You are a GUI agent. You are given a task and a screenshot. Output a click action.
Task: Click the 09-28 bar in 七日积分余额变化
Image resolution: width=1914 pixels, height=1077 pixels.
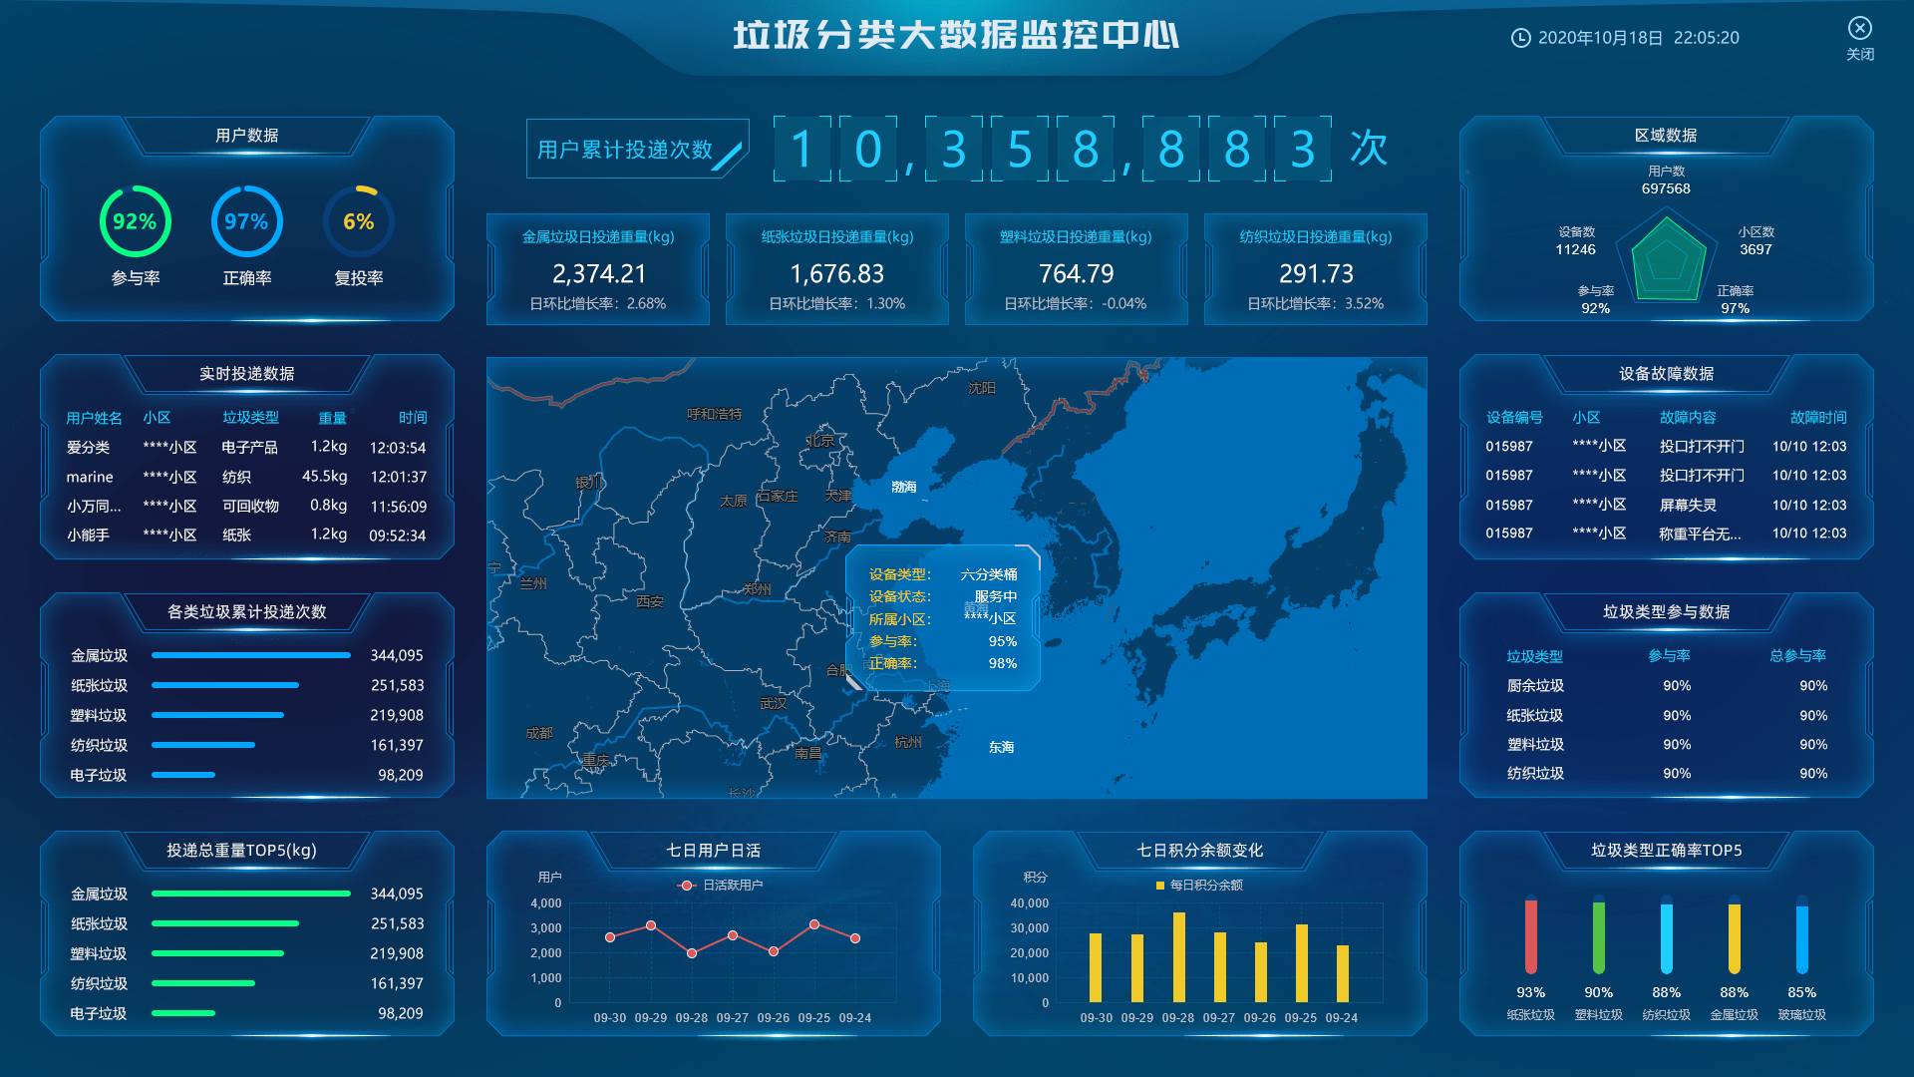click(x=1179, y=957)
